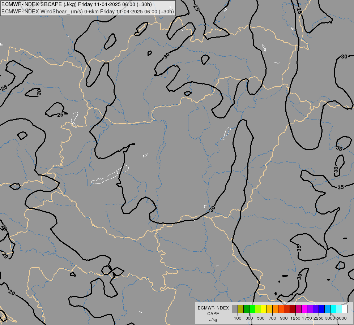354x325 pixels.
Task: Click the legend value 900
Action: pos(284,318)
